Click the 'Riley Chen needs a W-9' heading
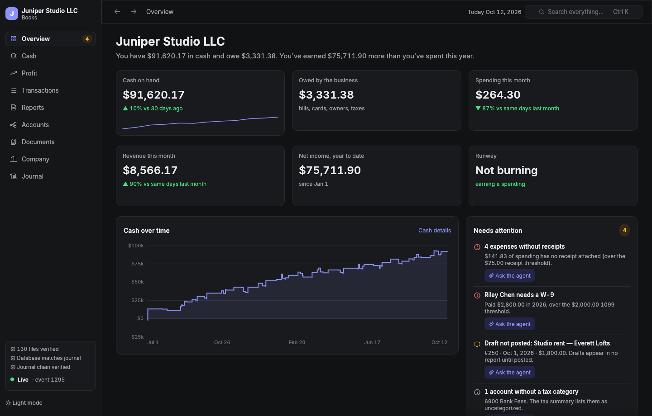652x416 pixels. point(519,295)
